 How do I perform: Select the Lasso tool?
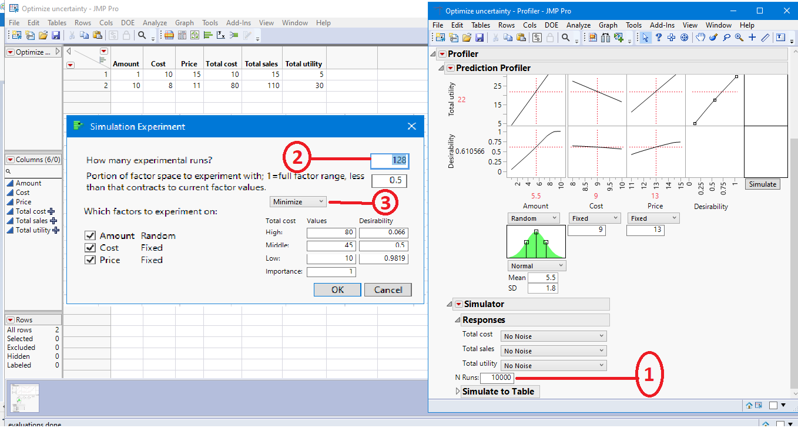(x=727, y=37)
